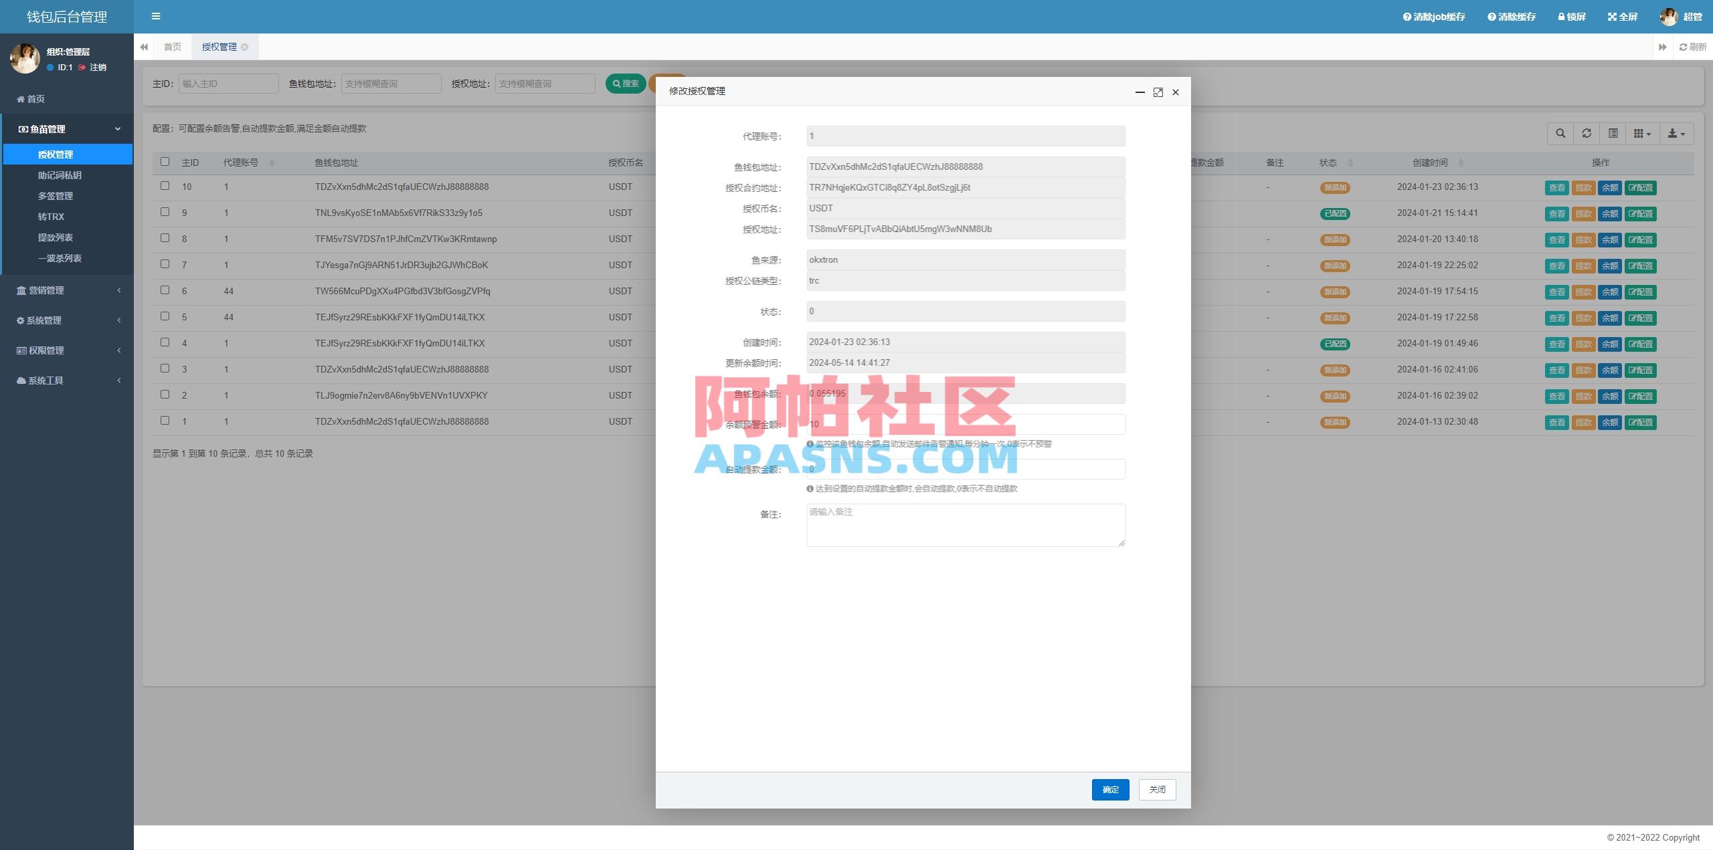Open the table columns visibility dropdown
The width and height of the screenshot is (1713, 850).
tap(1641, 133)
